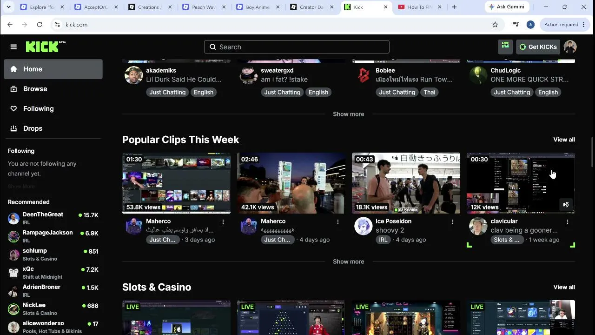Open clip title 'clav being a gooner...'
The width and height of the screenshot is (595, 335).
pos(524,230)
